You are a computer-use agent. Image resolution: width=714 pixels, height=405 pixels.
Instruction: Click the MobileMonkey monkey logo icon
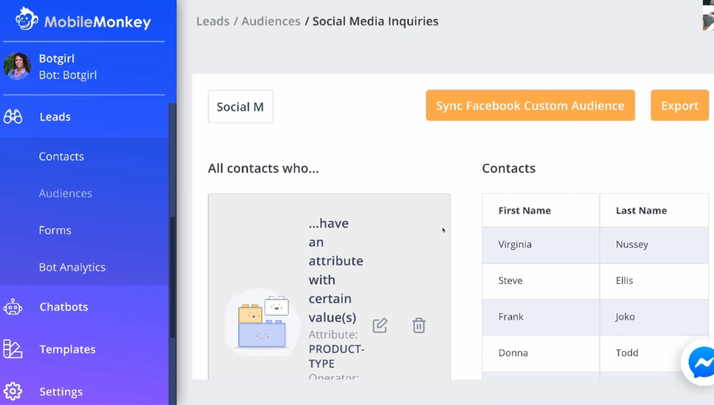point(27,20)
